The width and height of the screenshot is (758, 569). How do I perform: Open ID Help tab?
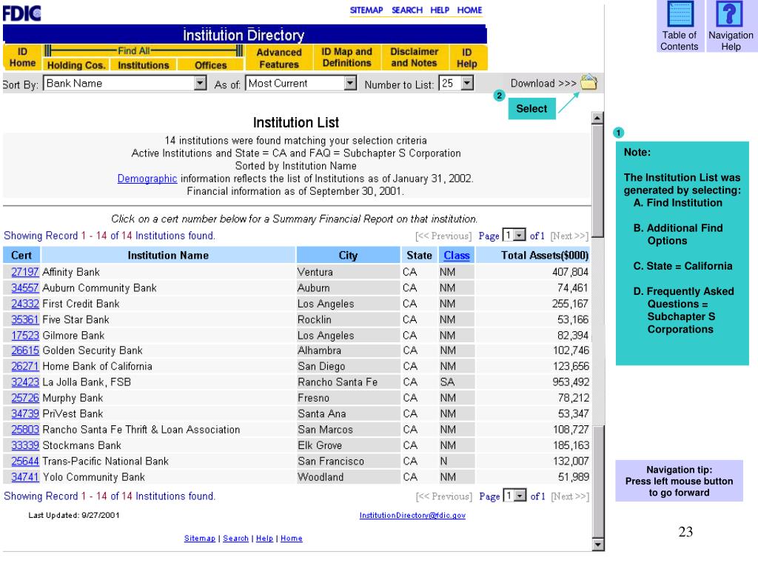[x=466, y=58]
